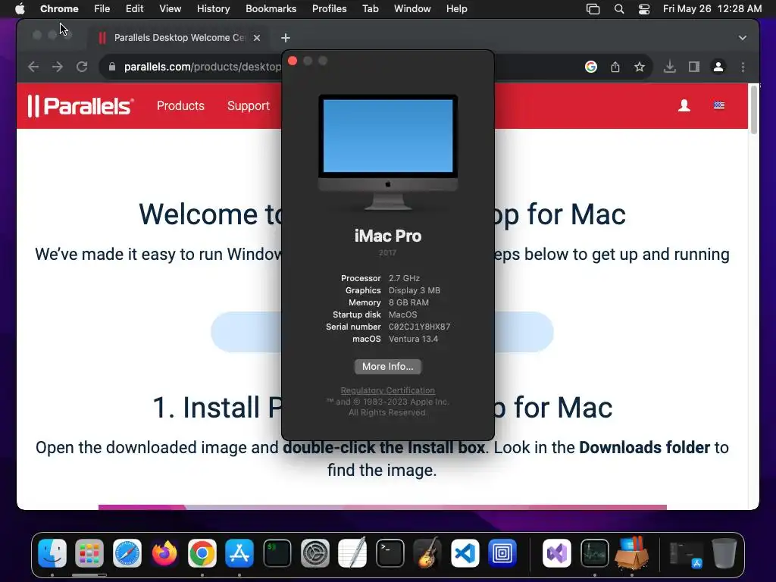Viewport: 776px width, 582px height.
Task: Open Activity Monitor graph icon in the Dock
Action: (594, 552)
